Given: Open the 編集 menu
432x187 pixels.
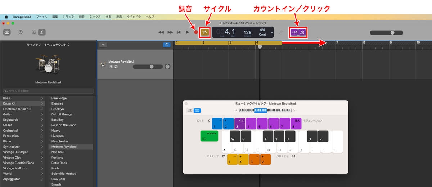Looking at the screenshot, I should tap(55, 17).
